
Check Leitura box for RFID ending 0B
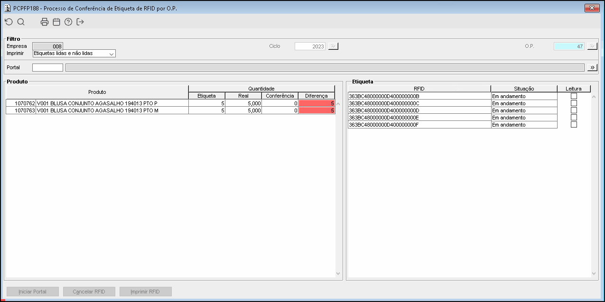(x=574, y=96)
